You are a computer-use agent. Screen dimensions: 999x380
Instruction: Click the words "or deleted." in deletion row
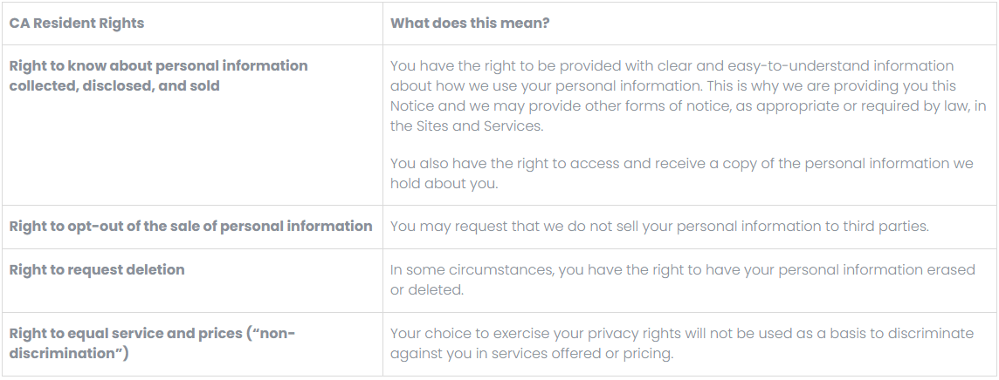pyautogui.click(x=427, y=289)
